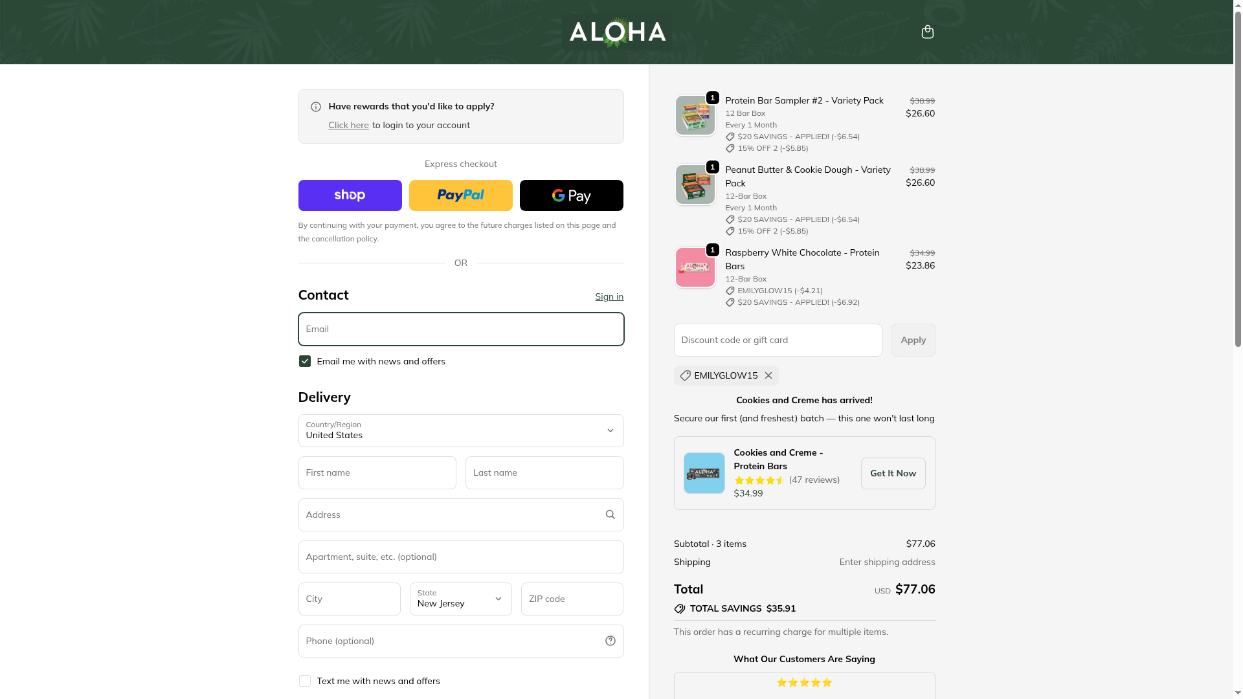The width and height of the screenshot is (1243, 699).
Task: Click Get It Now for Cookies and Creme
Action: pyautogui.click(x=893, y=473)
